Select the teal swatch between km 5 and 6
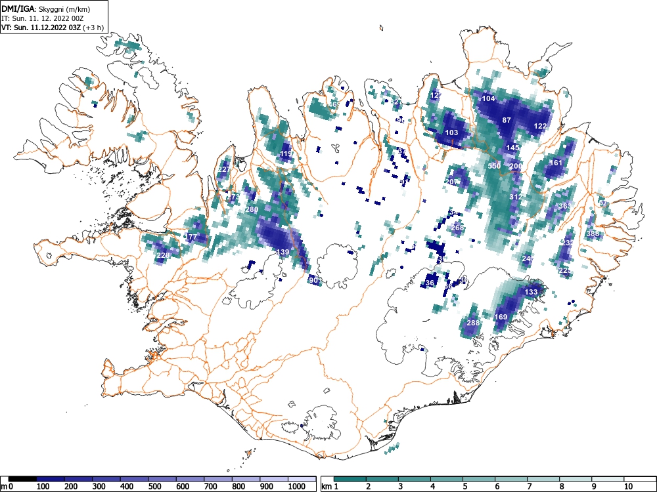This screenshot has height=492, width=657. click(x=479, y=479)
